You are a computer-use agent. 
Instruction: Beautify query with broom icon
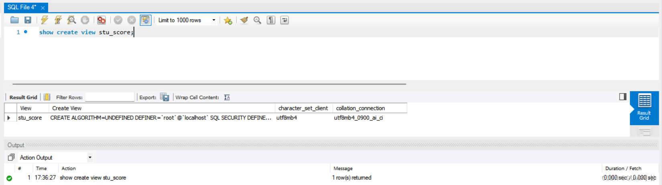click(x=244, y=20)
